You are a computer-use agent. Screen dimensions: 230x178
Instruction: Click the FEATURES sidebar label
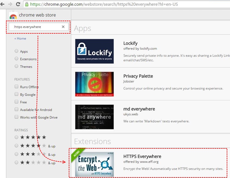click(x=22, y=79)
